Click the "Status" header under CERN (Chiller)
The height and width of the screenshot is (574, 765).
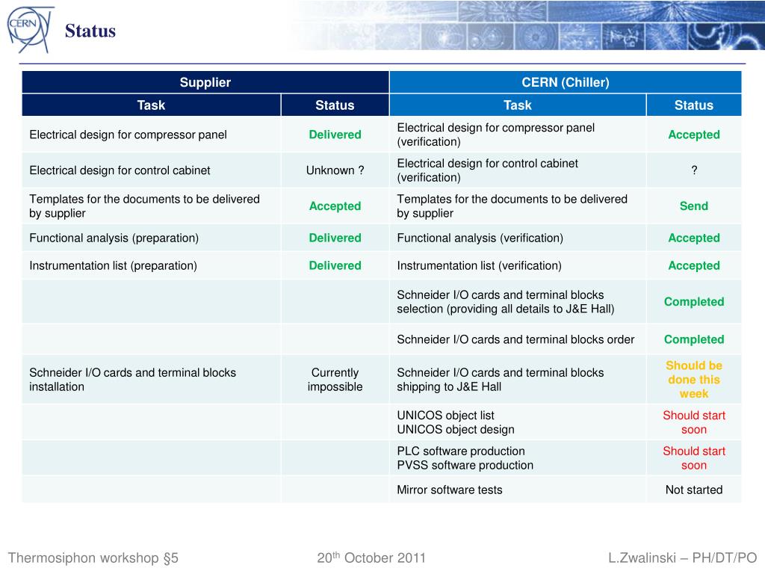coord(694,105)
